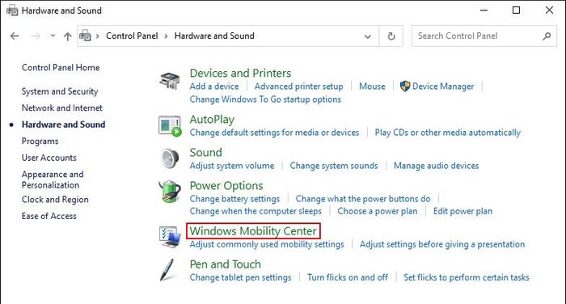Viewport: 566px width, 304px height.
Task: Go up one folder level
Action: click(x=67, y=36)
